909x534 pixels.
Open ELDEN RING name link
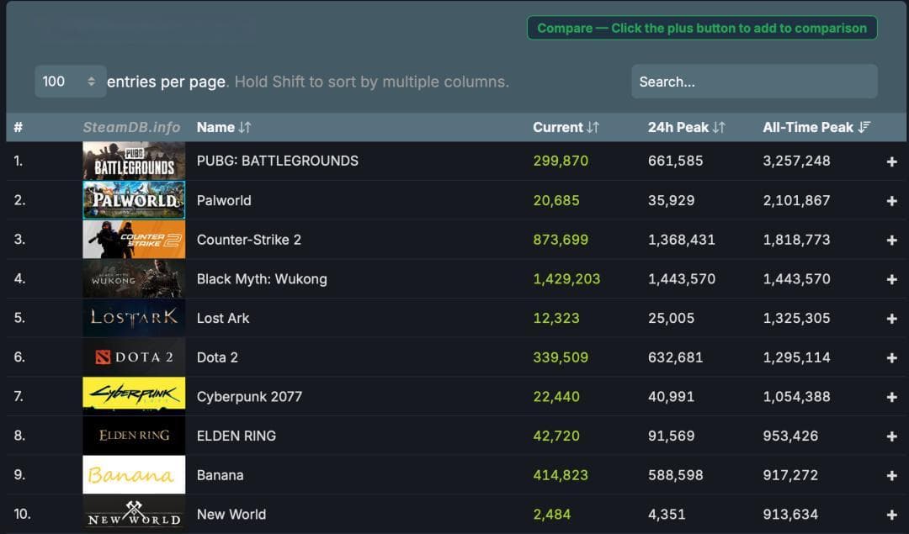click(x=236, y=436)
